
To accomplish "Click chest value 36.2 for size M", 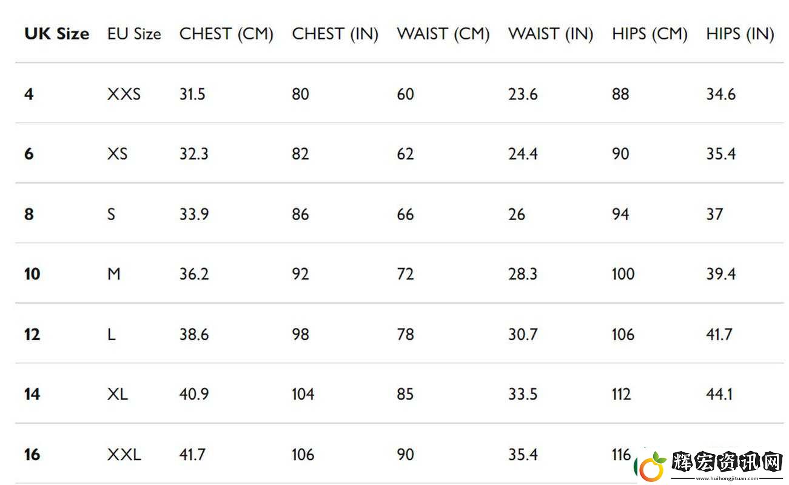I will [x=194, y=274].
